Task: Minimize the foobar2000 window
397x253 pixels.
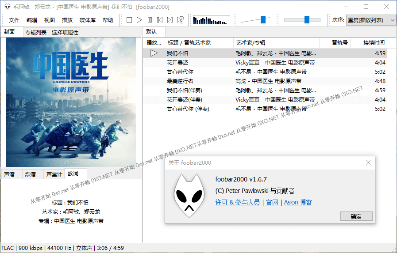Action: [347, 7]
